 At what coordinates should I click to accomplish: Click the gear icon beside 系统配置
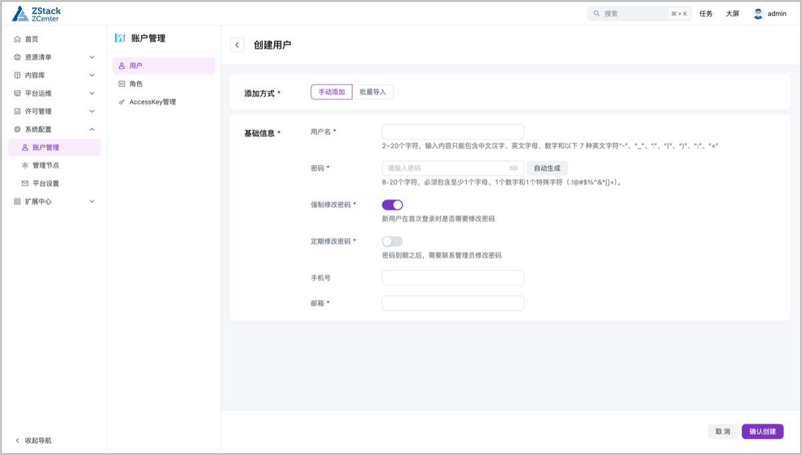(x=17, y=130)
